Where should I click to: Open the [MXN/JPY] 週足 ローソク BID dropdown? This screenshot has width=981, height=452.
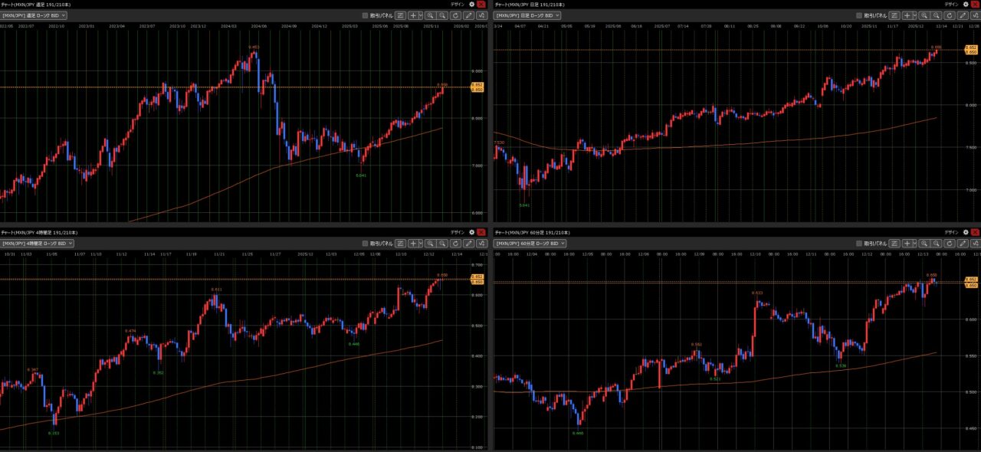point(34,15)
